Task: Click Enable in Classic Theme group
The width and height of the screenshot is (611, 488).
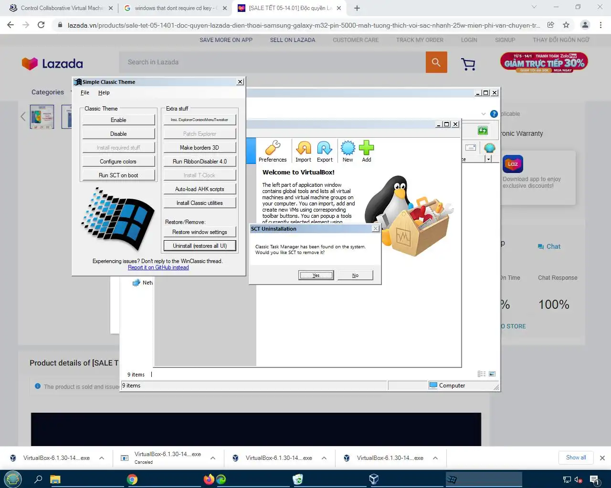Action: pyautogui.click(x=118, y=120)
